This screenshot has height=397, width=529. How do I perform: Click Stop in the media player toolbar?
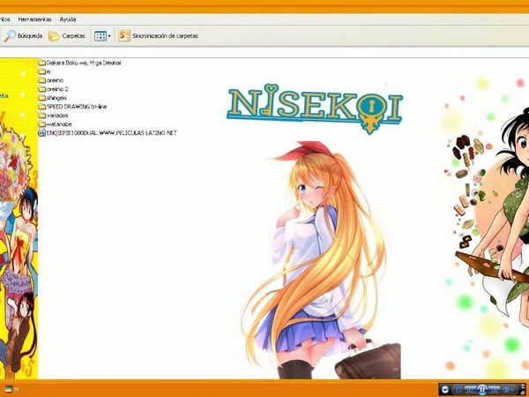coord(458,390)
